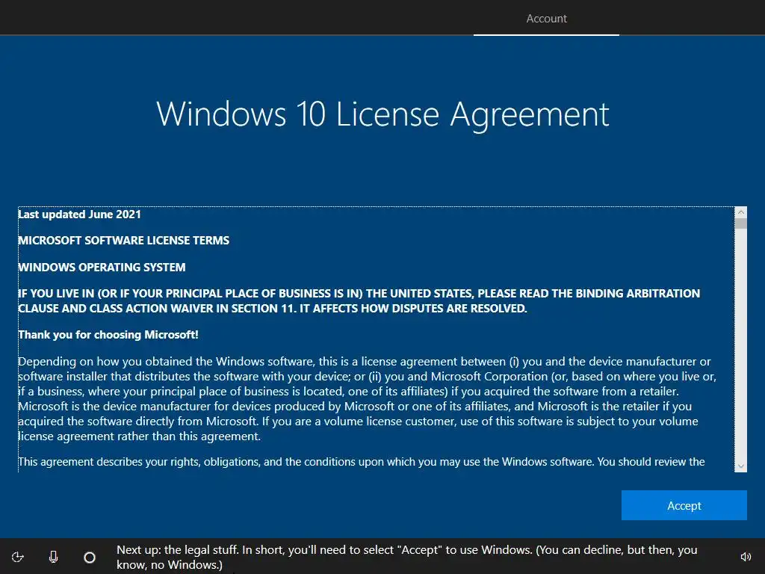Click the scrollbar up arrow

[x=740, y=212]
